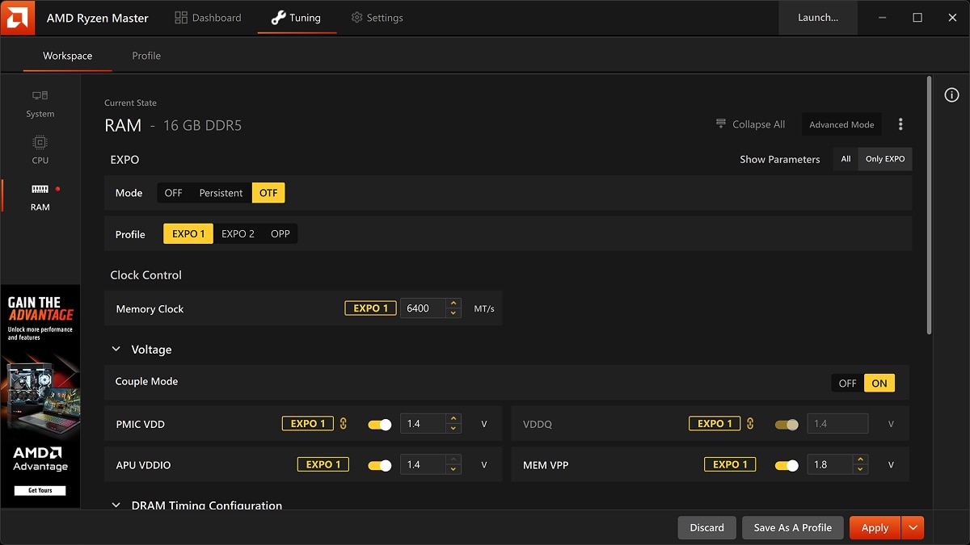
Task: Click the APU VDDIO value field
Action: [x=424, y=465]
